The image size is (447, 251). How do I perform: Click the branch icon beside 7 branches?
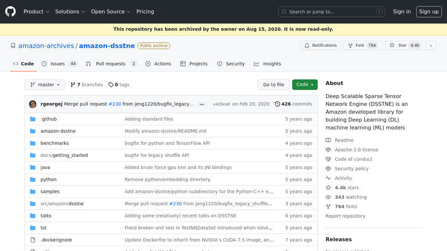[73, 85]
